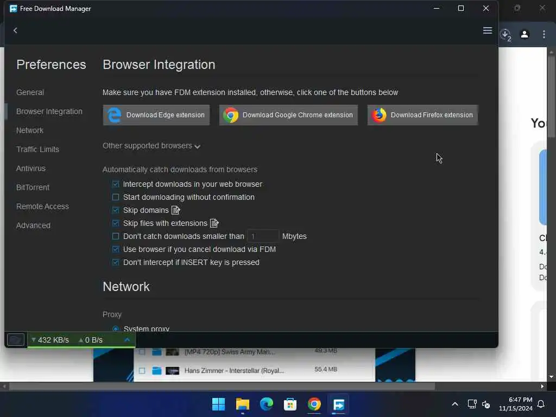This screenshot has height=417, width=556.
Task: Click the minimum size Mbytes input field
Action: coord(263,236)
